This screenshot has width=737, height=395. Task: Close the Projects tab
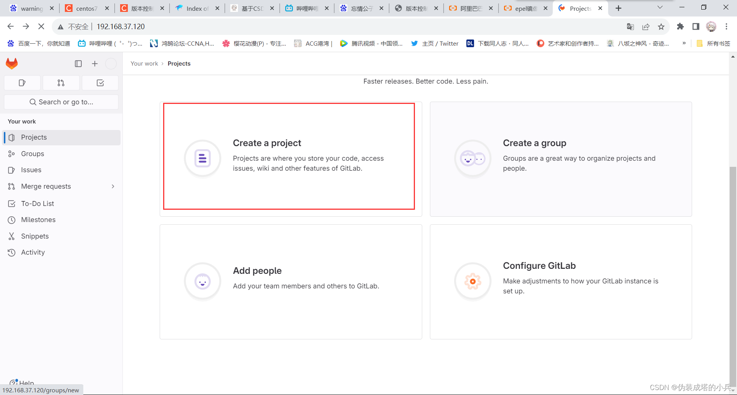[x=600, y=8]
